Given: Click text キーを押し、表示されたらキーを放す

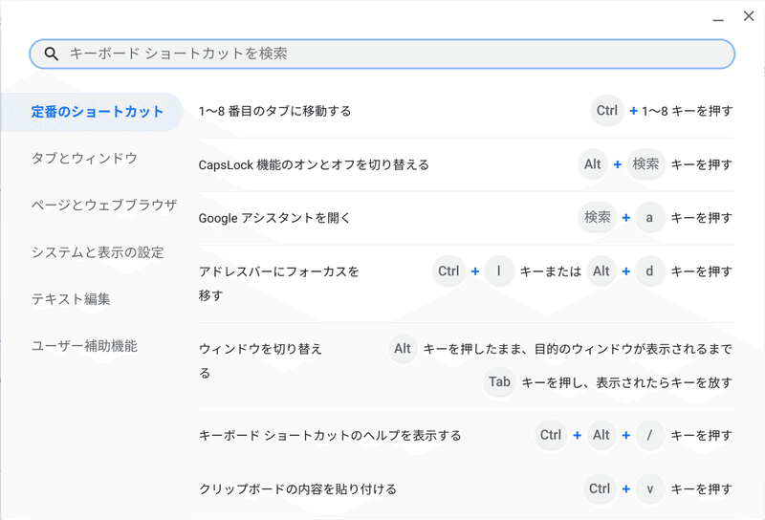Looking at the screenshot, I should 627,383.
